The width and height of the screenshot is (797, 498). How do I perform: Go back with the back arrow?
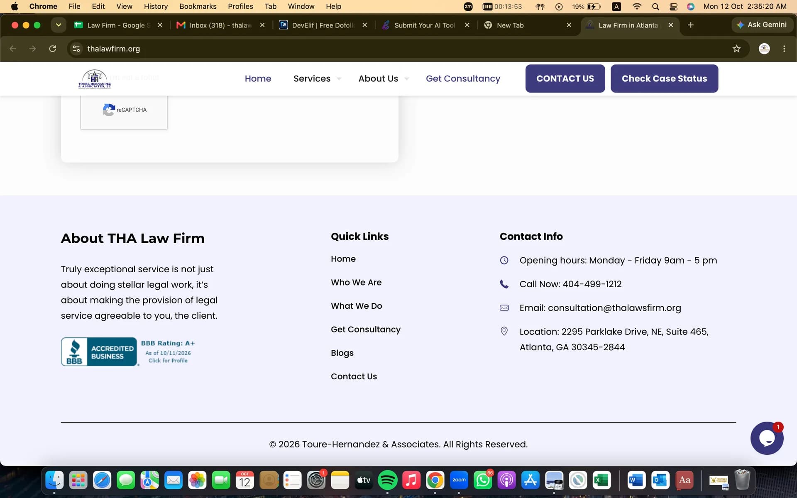[x=13, y=49]
